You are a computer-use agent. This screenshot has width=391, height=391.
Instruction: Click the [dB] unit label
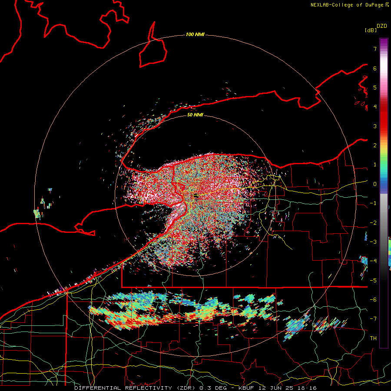pos(371,30)
